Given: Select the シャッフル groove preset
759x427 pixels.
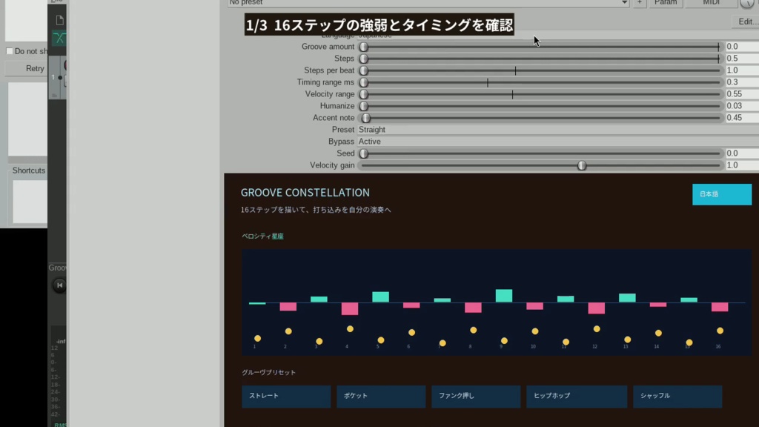Looking at the screenshot, I should tap(677, 397).
